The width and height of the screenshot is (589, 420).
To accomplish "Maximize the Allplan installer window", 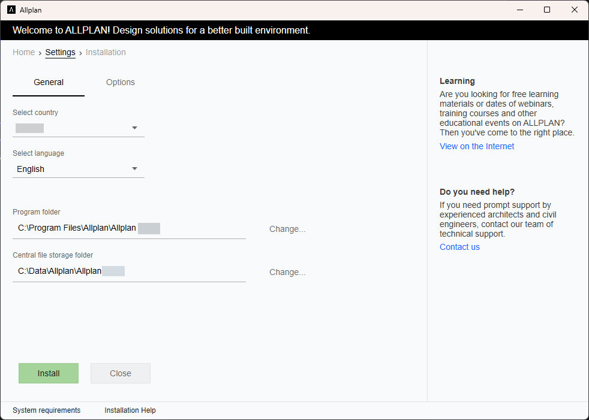I will (547, 10).
